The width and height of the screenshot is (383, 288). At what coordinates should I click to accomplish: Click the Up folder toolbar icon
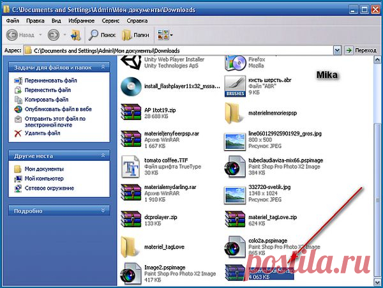click(x=76, y=34)
